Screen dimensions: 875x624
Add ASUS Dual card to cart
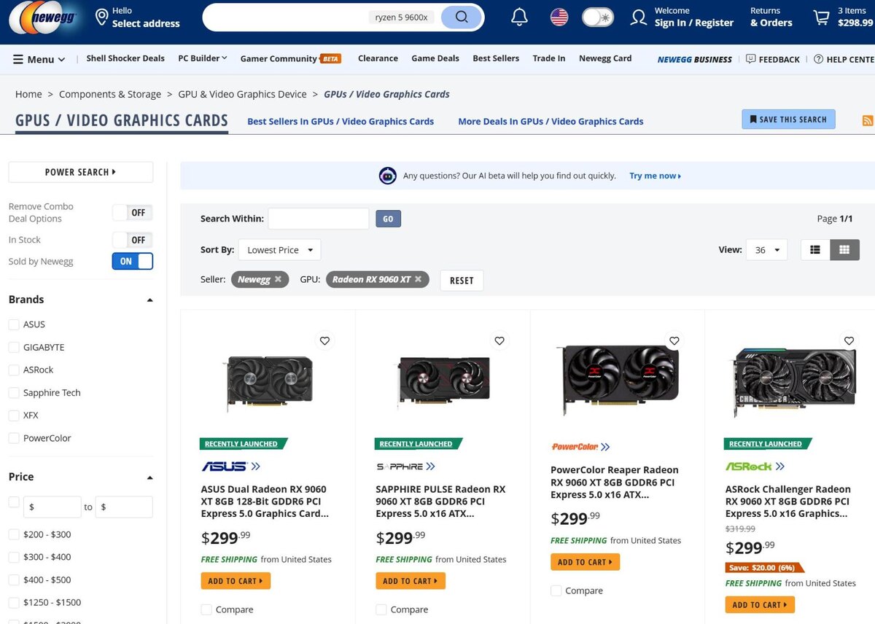point(236,581)
